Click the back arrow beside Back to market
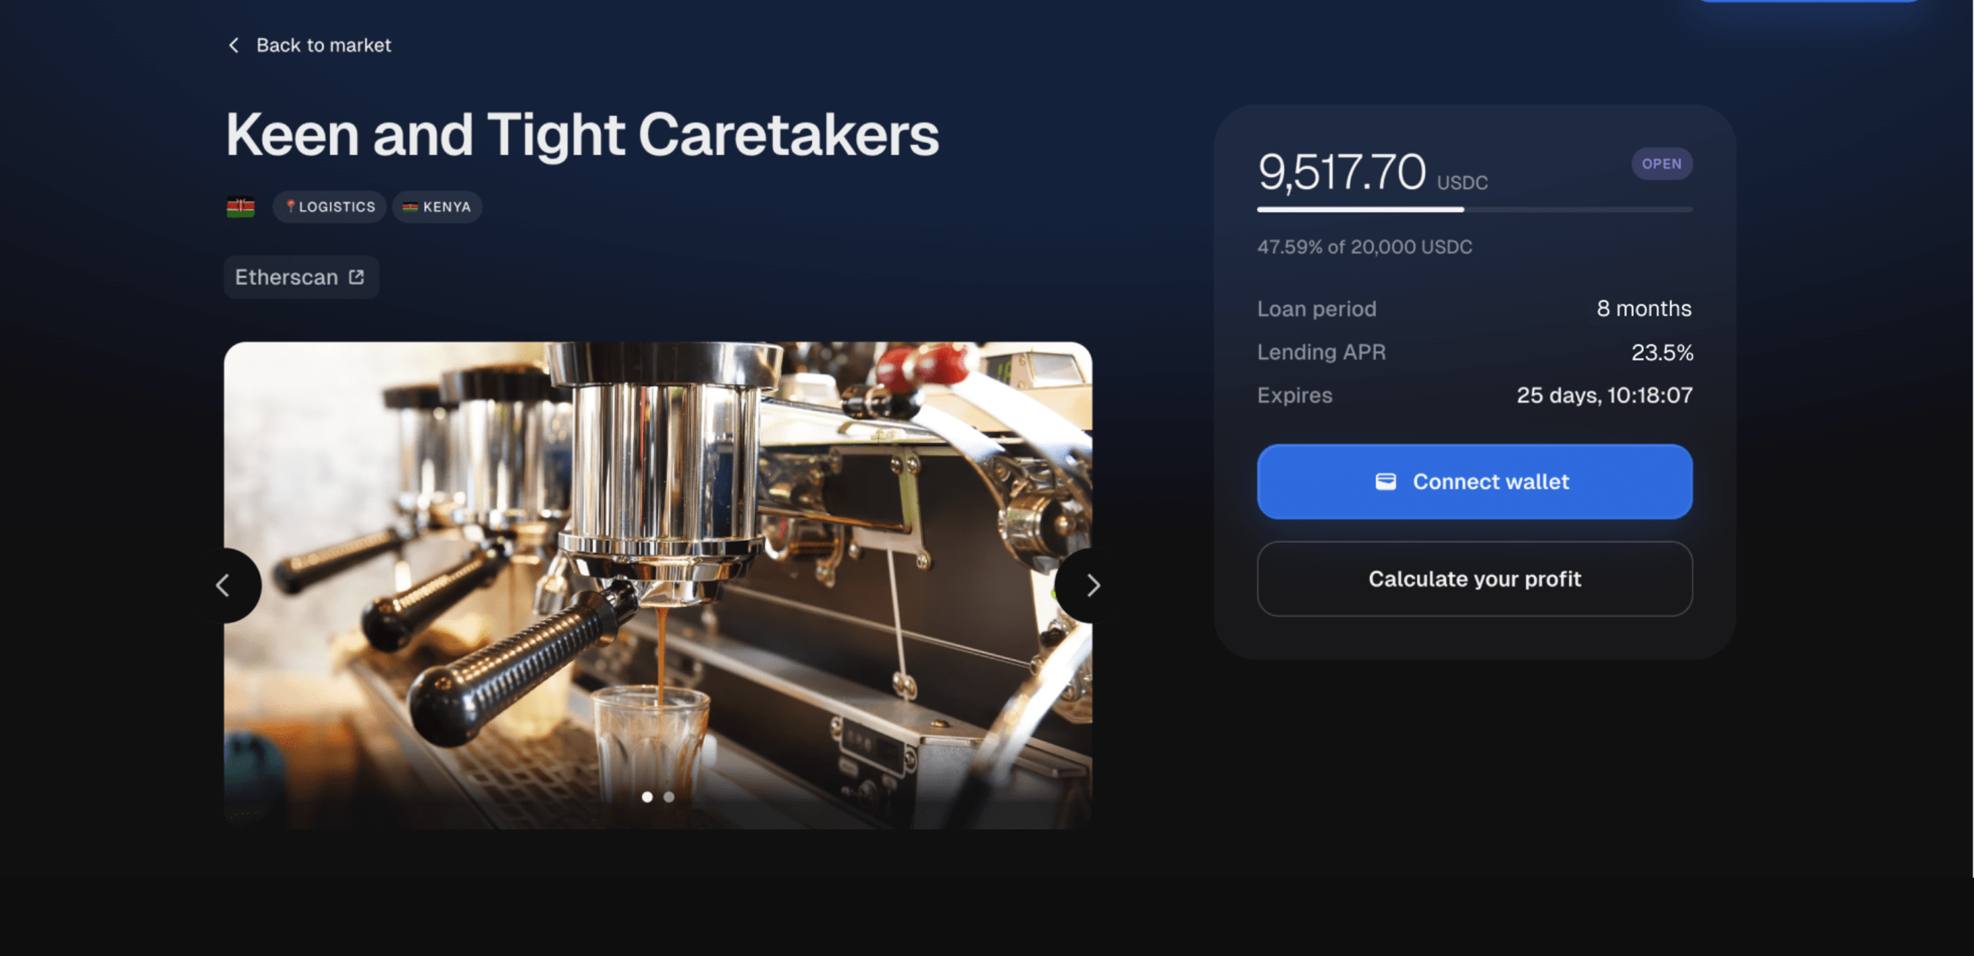The image size is (1974, 956). tap(234, 45)
